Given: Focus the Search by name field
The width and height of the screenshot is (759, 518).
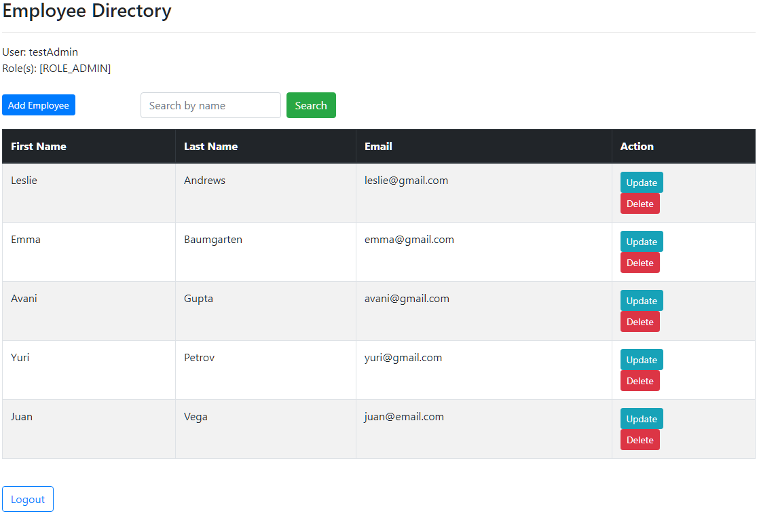Looking at the screenshot, I should pyautogui.click(x=210, y=105).
